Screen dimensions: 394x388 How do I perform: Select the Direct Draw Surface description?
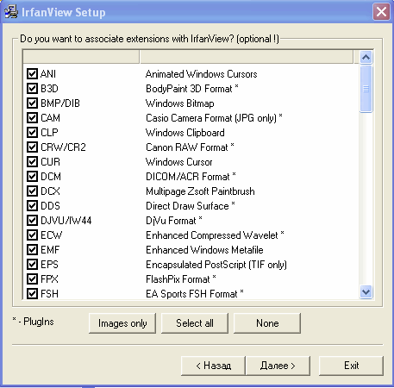tap(191, 206)
